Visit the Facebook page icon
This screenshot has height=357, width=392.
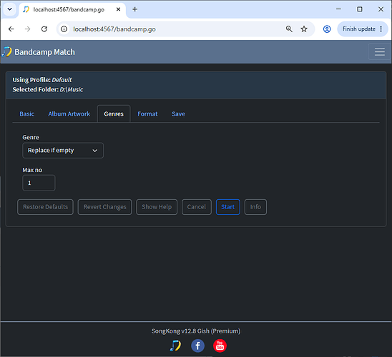[x=197, y=346]
